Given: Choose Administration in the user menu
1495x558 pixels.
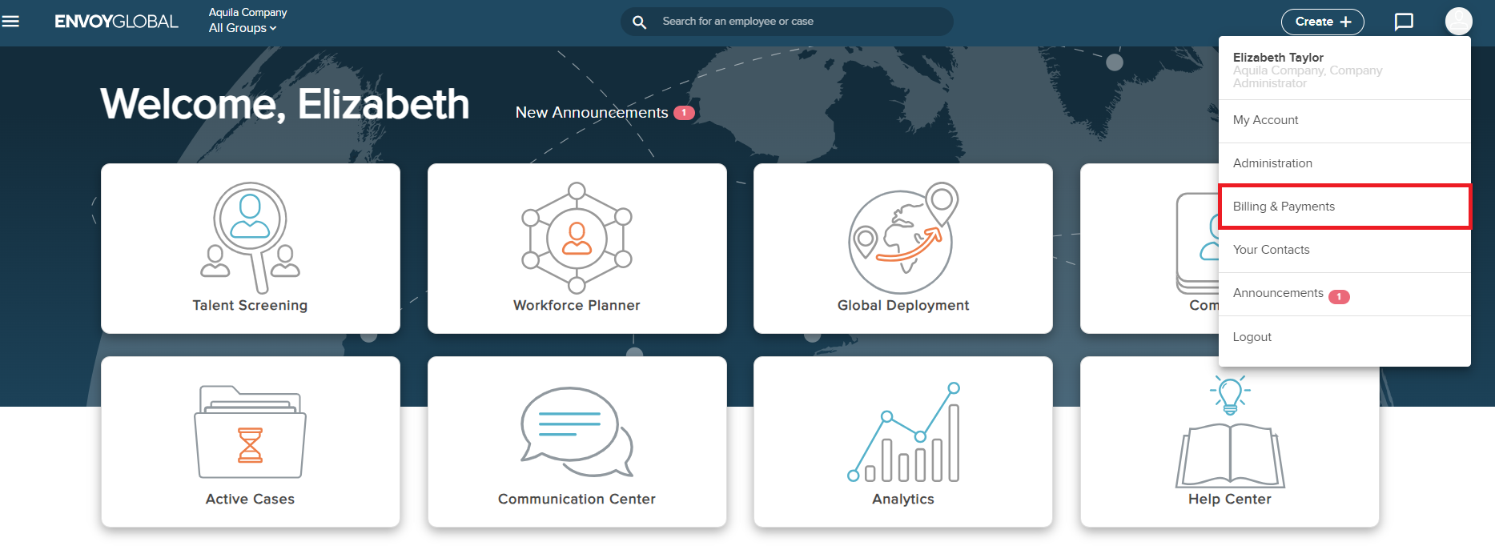Looking at the screenshot, I should point(1272,163).
